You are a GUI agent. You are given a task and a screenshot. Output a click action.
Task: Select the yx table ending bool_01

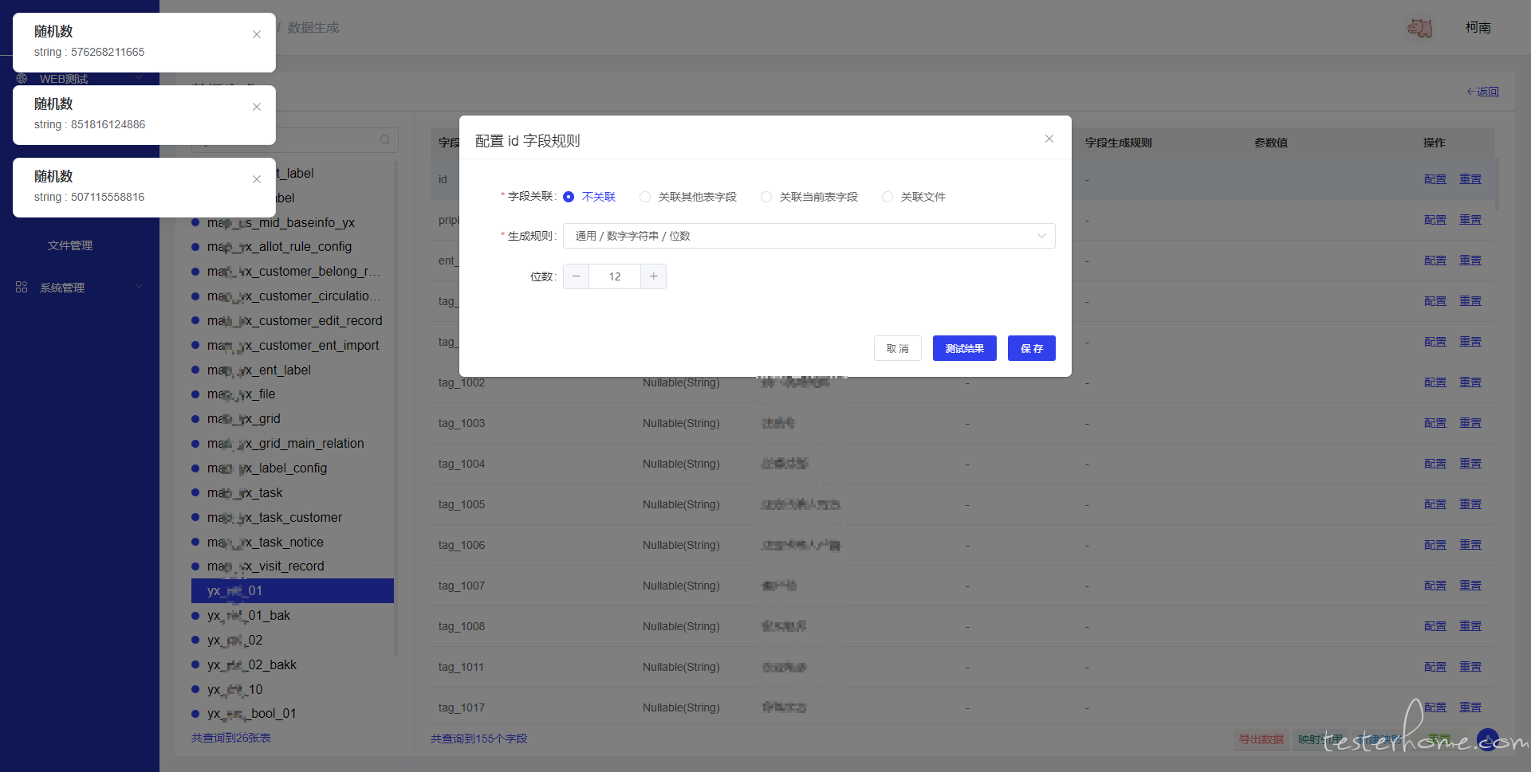(x=252, y=714)
